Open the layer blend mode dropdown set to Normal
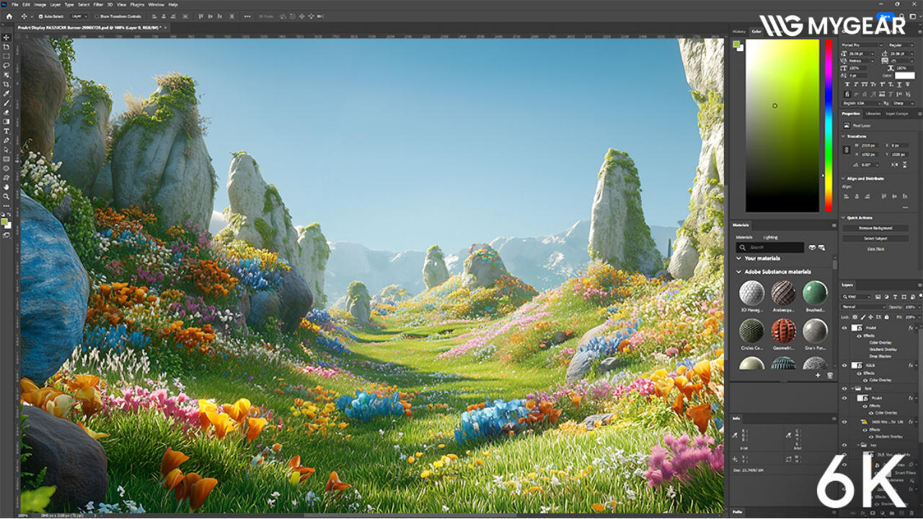923x519 pixels. pyautogui.click(x=863, y=307)
